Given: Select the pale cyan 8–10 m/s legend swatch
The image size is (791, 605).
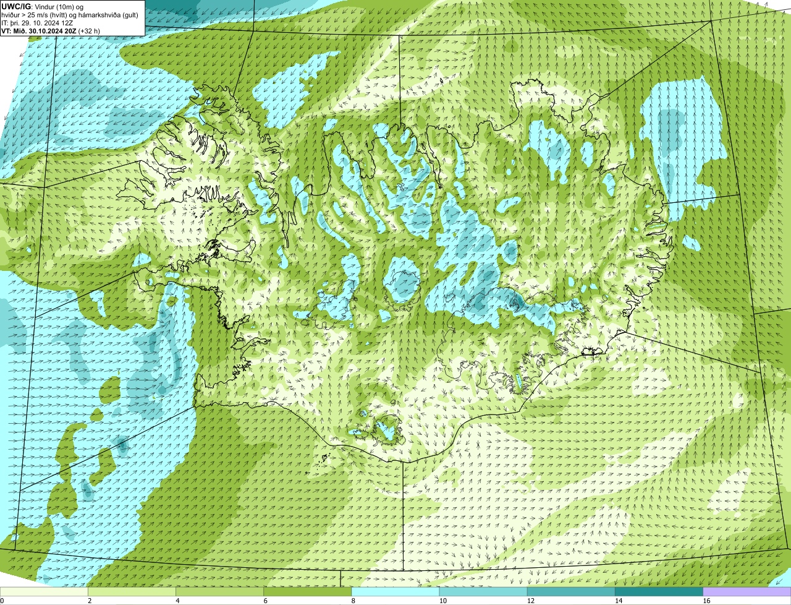Looking at the screenshot, I should (x=395, y=591).
